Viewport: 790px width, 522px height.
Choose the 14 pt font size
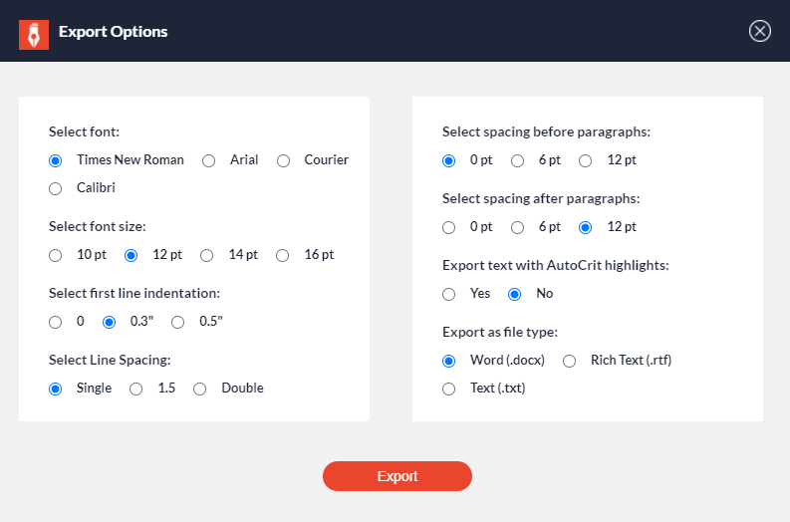[x=206, y=255]
